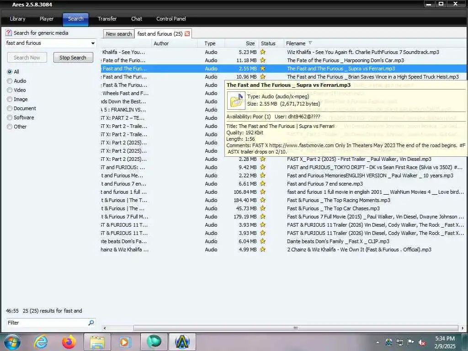Click the magnifier icon in the Filter box
This screenshot has height=351, width=468.
point(91,323)
